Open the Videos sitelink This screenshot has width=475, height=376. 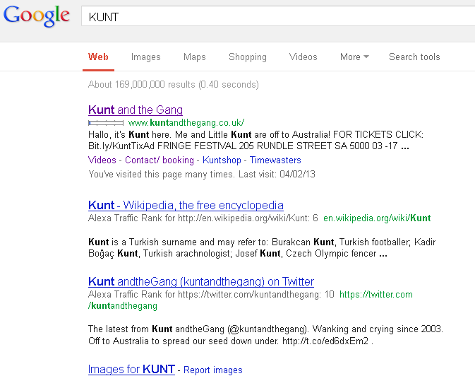tap(102, 160)
